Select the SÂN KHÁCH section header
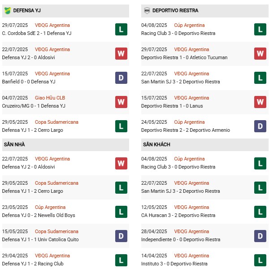This screenshot has height=269, width=269. tap(156, 144)
